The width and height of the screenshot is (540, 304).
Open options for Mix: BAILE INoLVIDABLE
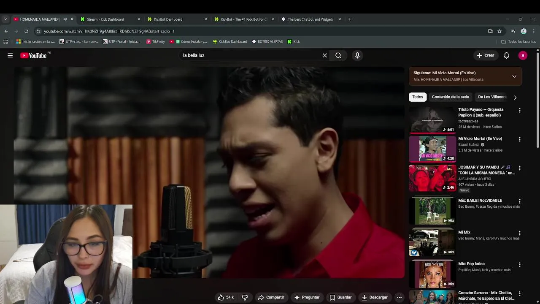coord(519,201)
